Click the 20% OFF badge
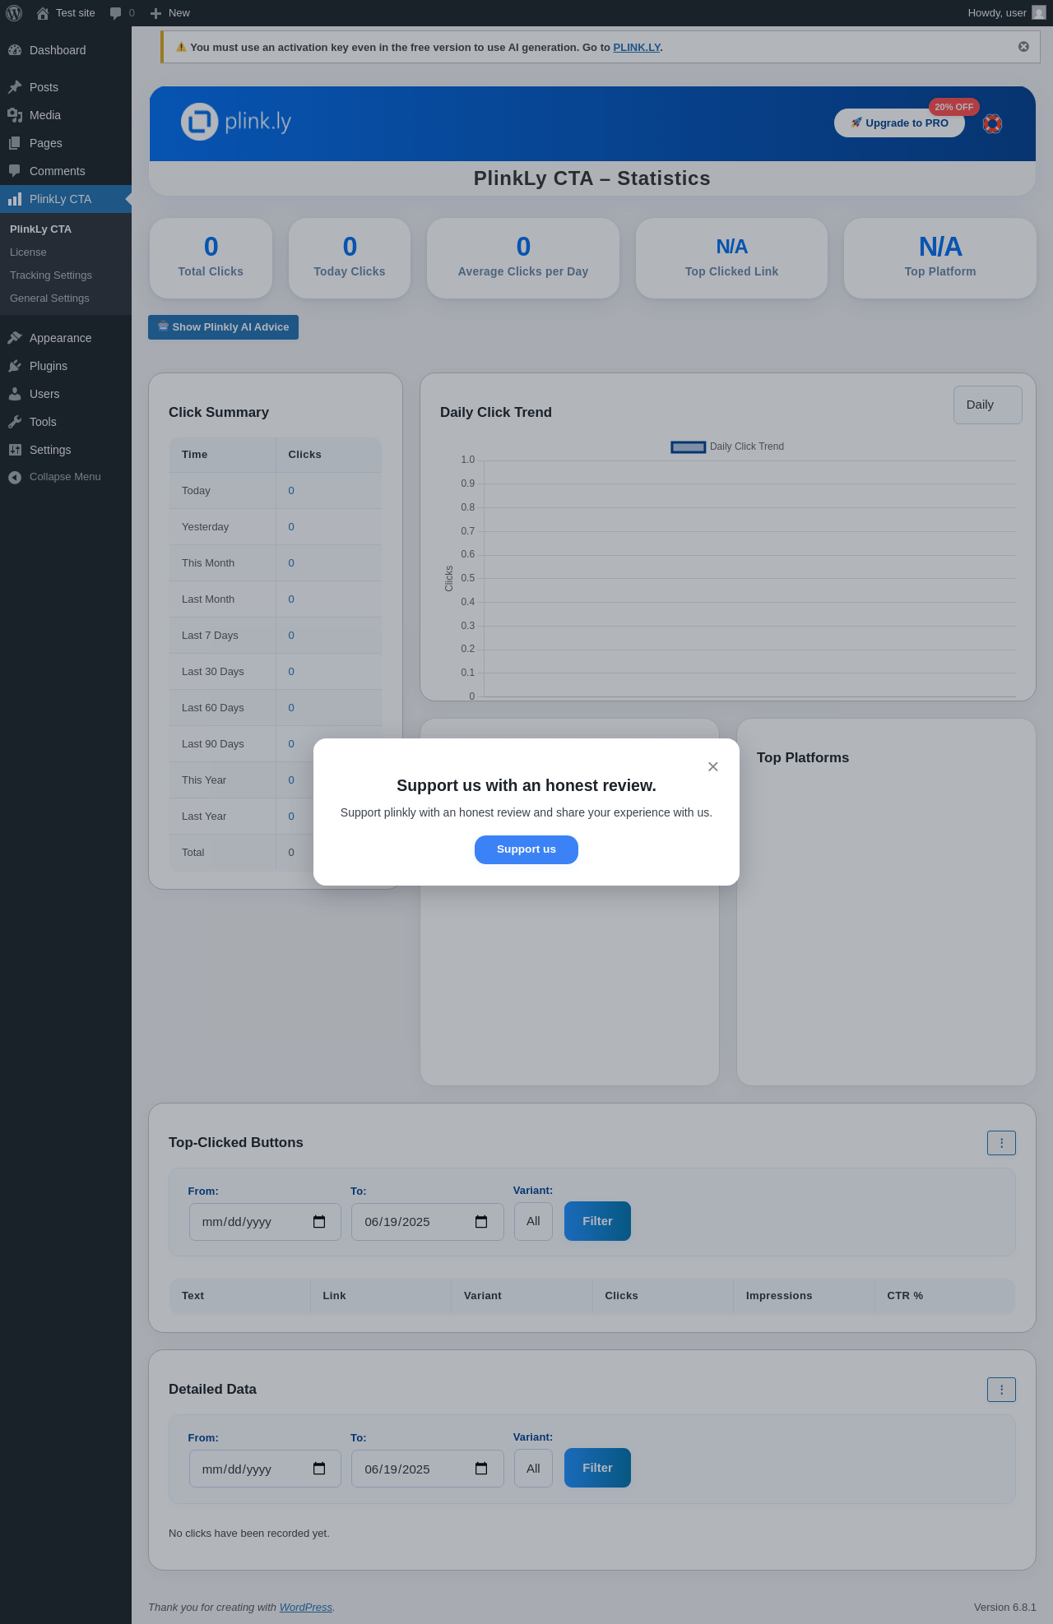Image resolution: width=1053 pixels, height=1624 pixels. (x=954, y=107)
